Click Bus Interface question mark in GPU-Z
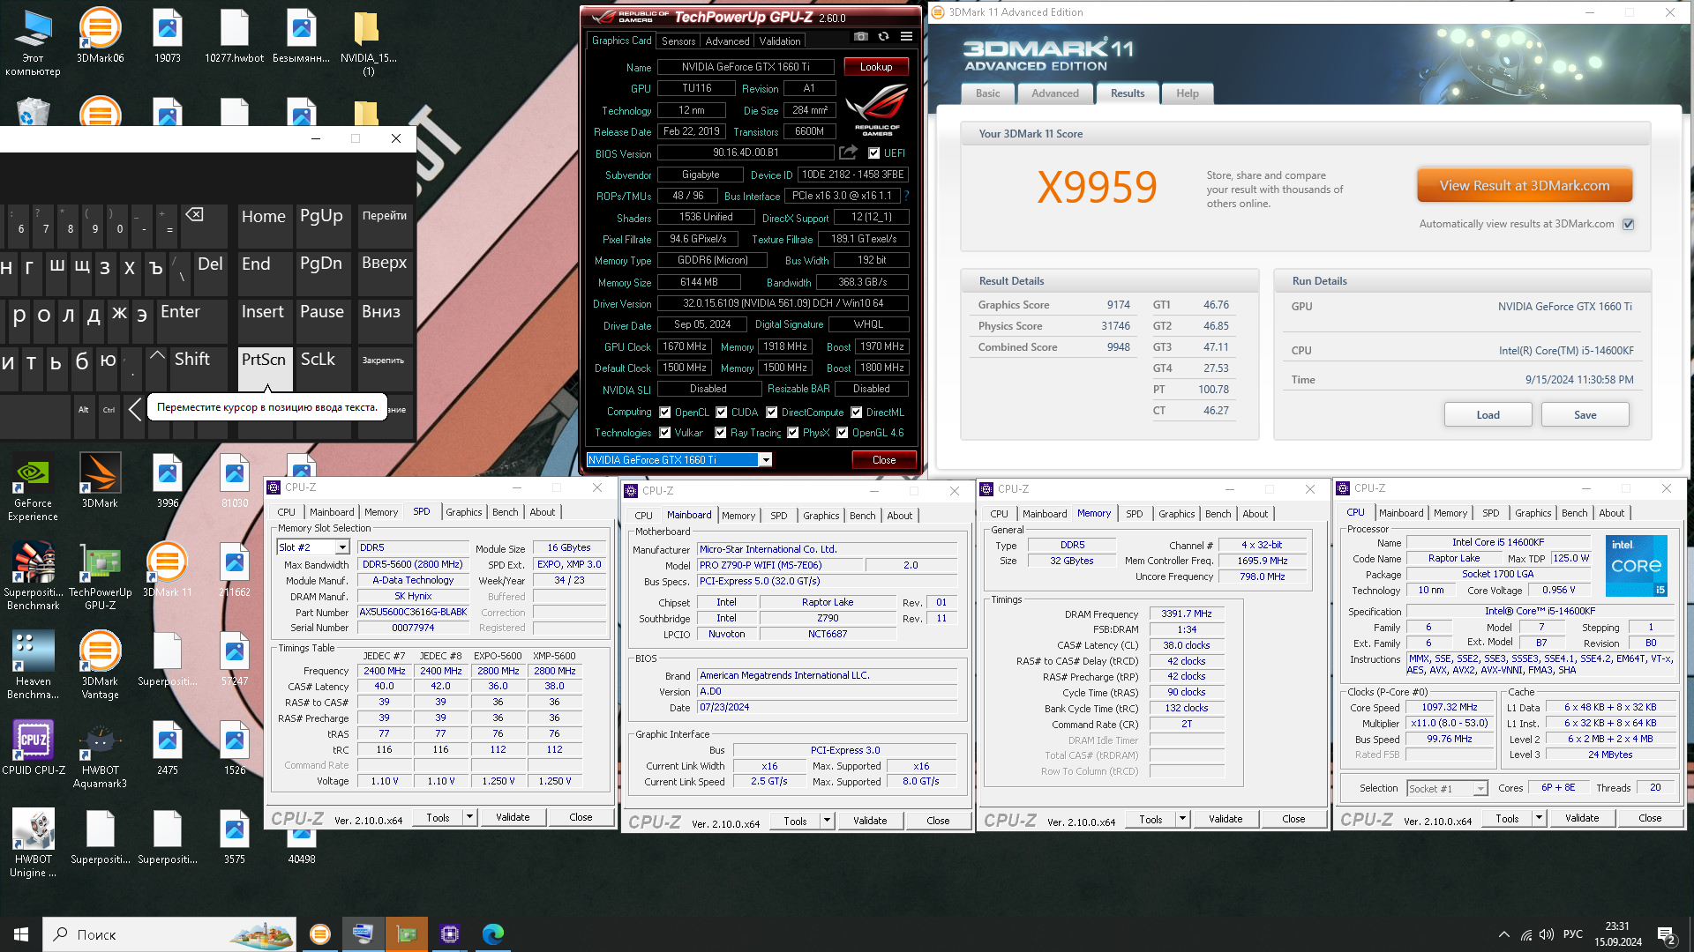The image size is (1694, 952). (x=906, y=196)
